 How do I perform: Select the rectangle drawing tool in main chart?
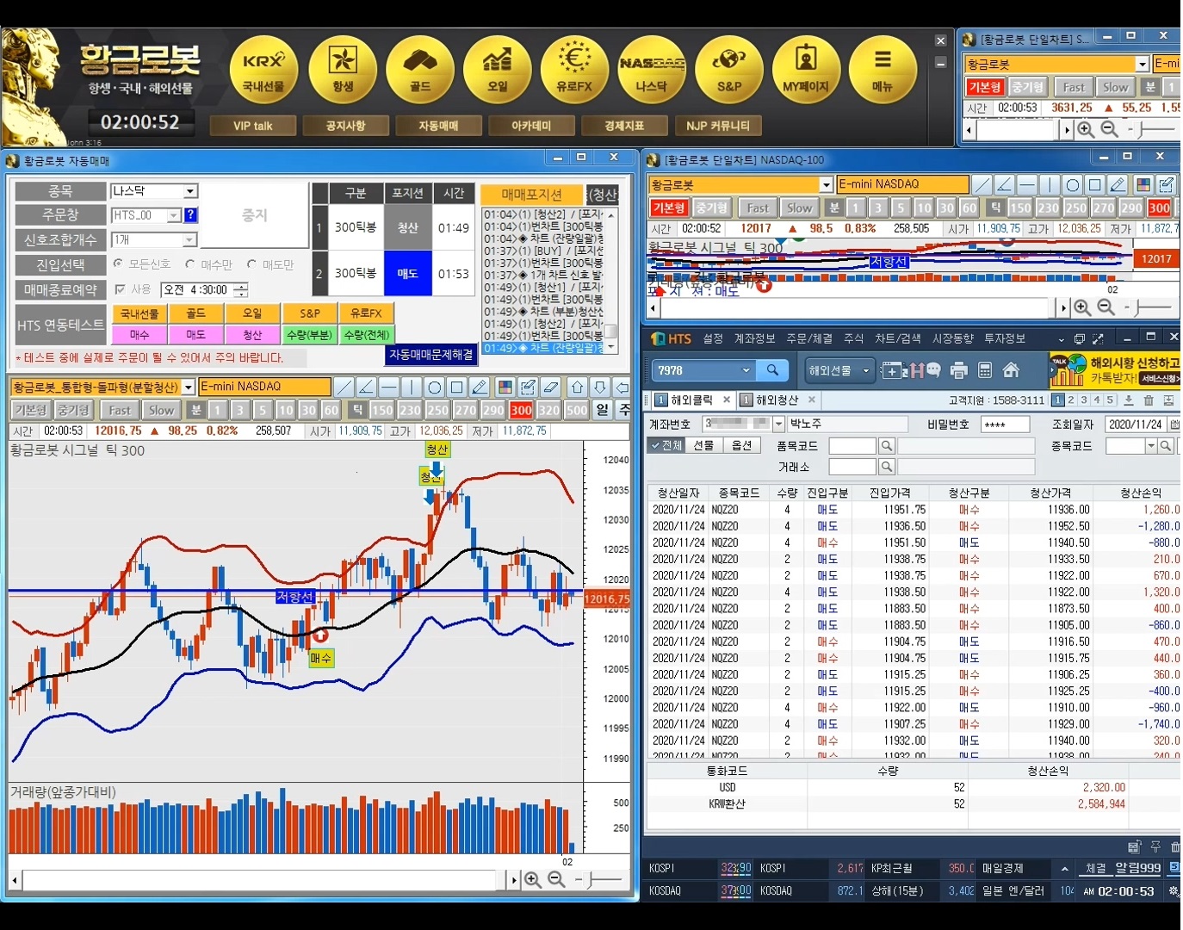(x=457, y=387)
